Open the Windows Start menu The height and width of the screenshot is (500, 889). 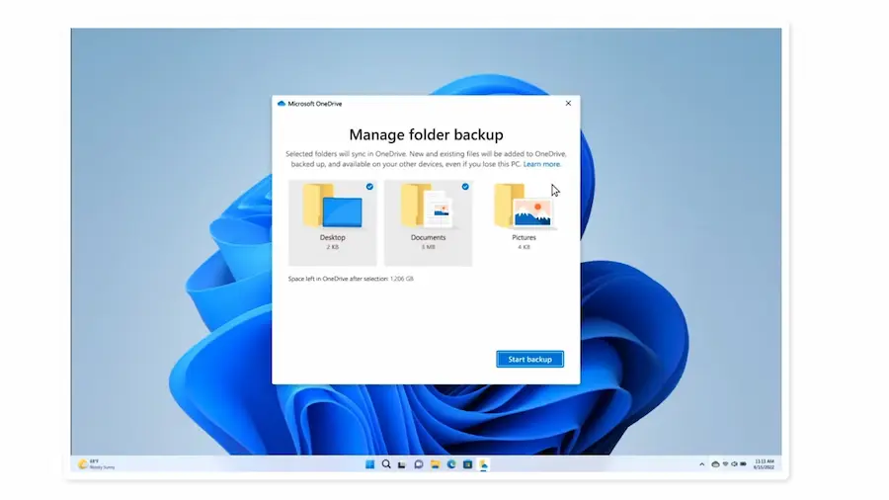(x=369, y=464)
